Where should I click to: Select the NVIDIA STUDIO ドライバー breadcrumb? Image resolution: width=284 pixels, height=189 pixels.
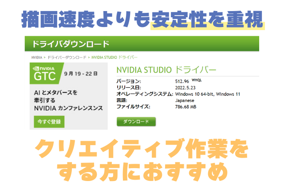click(x=114, y=58)
